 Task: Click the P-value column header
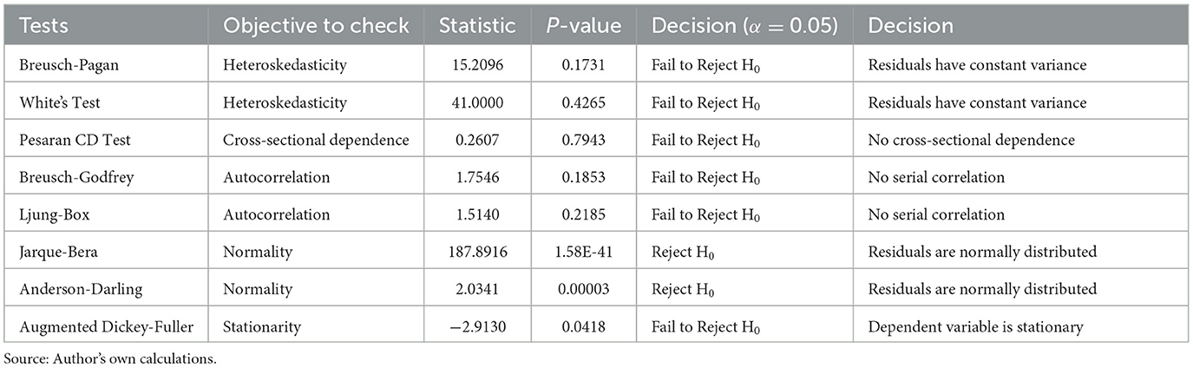[x=583, y=26]
